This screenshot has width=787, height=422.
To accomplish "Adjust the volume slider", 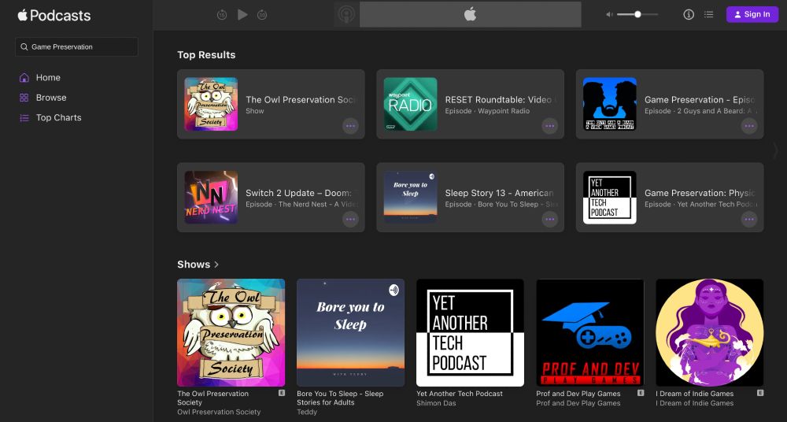I will (x=637, y=15).
